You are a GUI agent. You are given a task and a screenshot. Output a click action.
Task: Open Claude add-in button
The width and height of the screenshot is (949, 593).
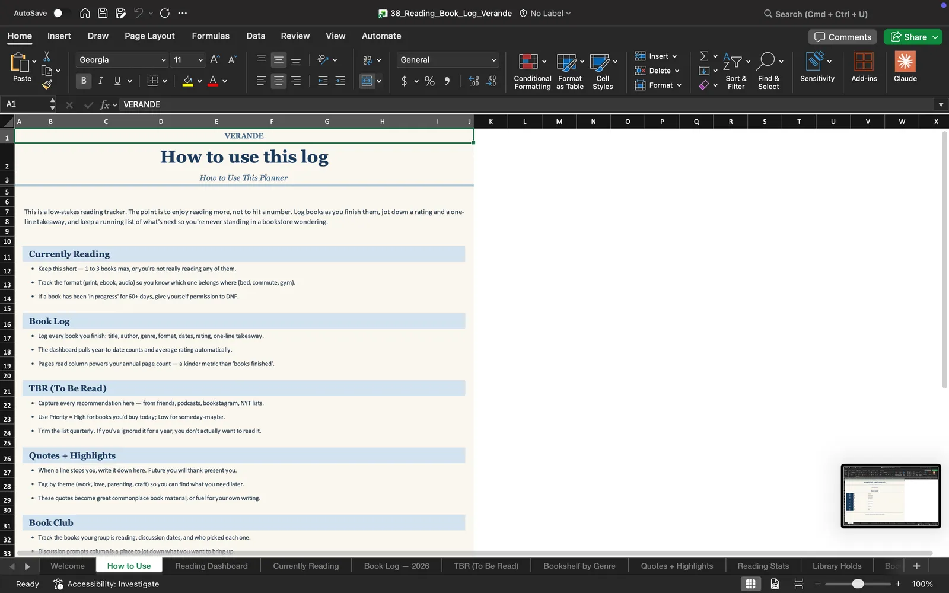click(905, 66)
